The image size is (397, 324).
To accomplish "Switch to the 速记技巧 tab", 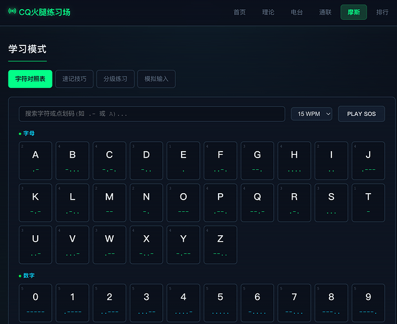I will pyautogui.click(x=74, y=79).
